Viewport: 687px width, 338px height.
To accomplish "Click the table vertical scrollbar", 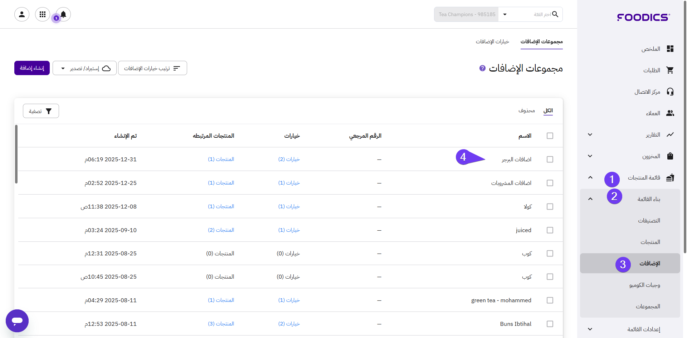I will (16, 154).
